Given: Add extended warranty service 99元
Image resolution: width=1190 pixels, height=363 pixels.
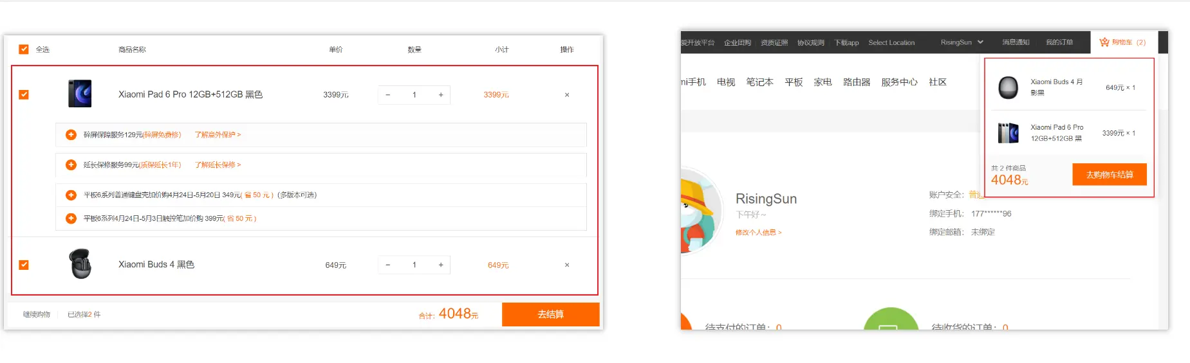Looking at the screenshot, I should tap(71, 165).
